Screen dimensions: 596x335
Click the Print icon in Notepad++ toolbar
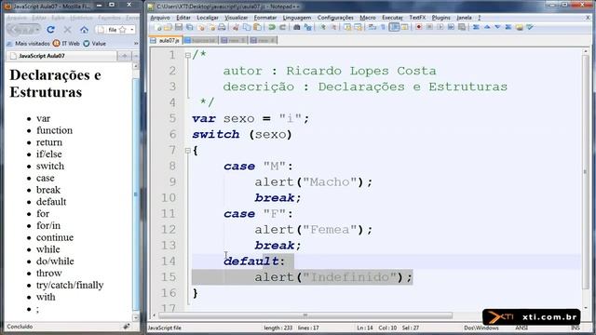click(222, 27)
